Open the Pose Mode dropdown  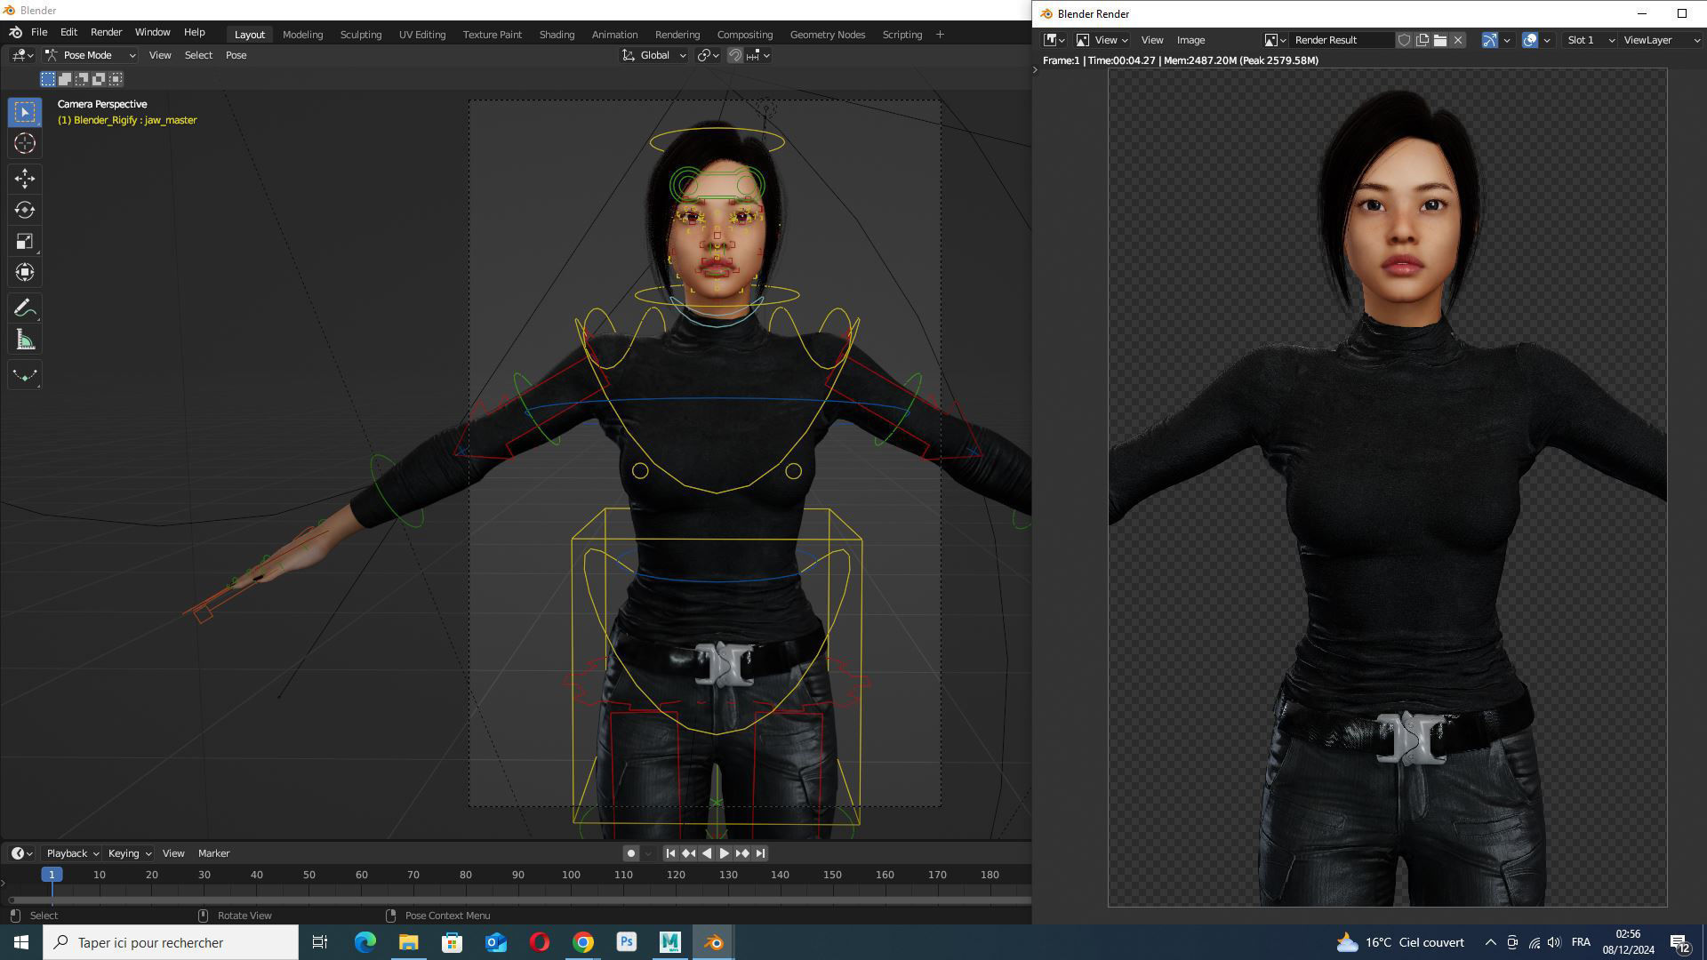pos(90,55)
